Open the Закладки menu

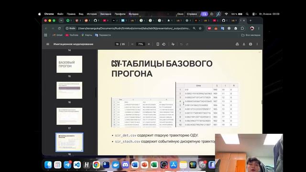point(106,14)
